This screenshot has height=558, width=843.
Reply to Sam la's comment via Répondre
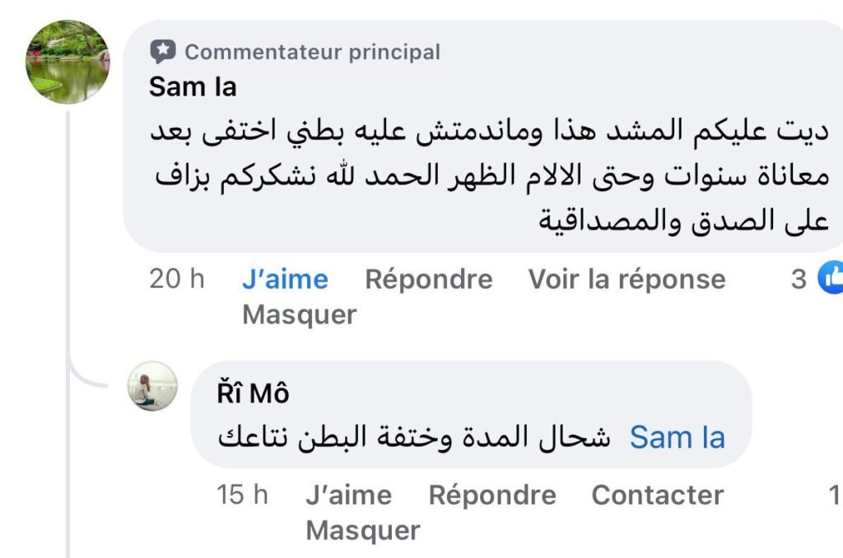(428, 280)
